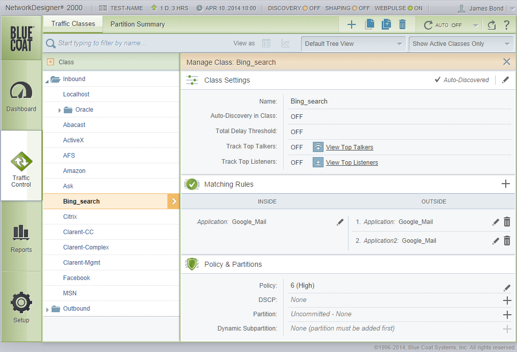Go to Dashboard in sidebar
This screenshot has width=517, height=352.
click(x=21, y=96)
